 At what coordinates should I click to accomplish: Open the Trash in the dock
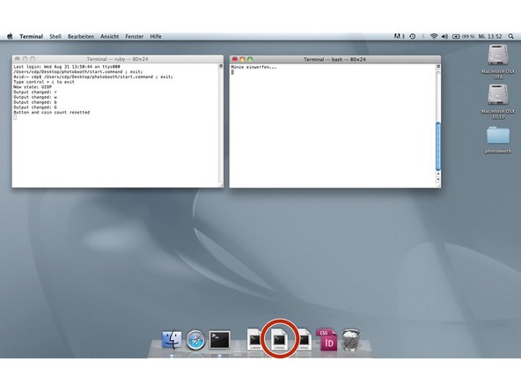coord(350,339)
